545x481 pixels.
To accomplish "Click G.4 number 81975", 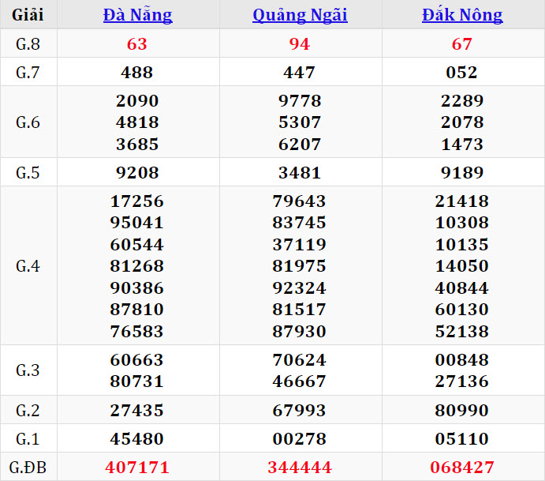I will (299, 266).
